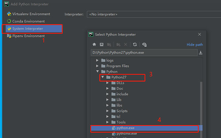Viewport: 221px width, 138px height.
Task: Expand the Scripts folder
Action: tap(108, 111)
